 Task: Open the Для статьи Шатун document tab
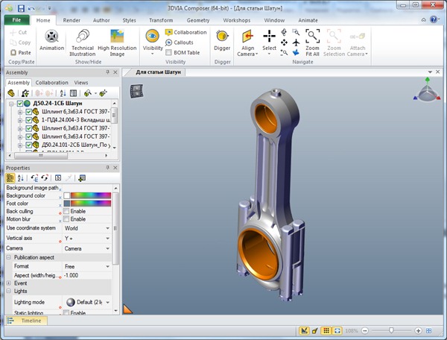click(158, 72)
